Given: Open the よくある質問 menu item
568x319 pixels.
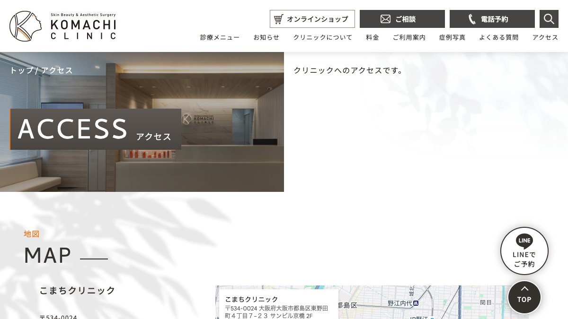Looking at the screenshot, I should (x=498, y=37).
